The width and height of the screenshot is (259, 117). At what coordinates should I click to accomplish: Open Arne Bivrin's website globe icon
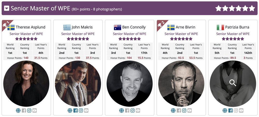(173, 111)
